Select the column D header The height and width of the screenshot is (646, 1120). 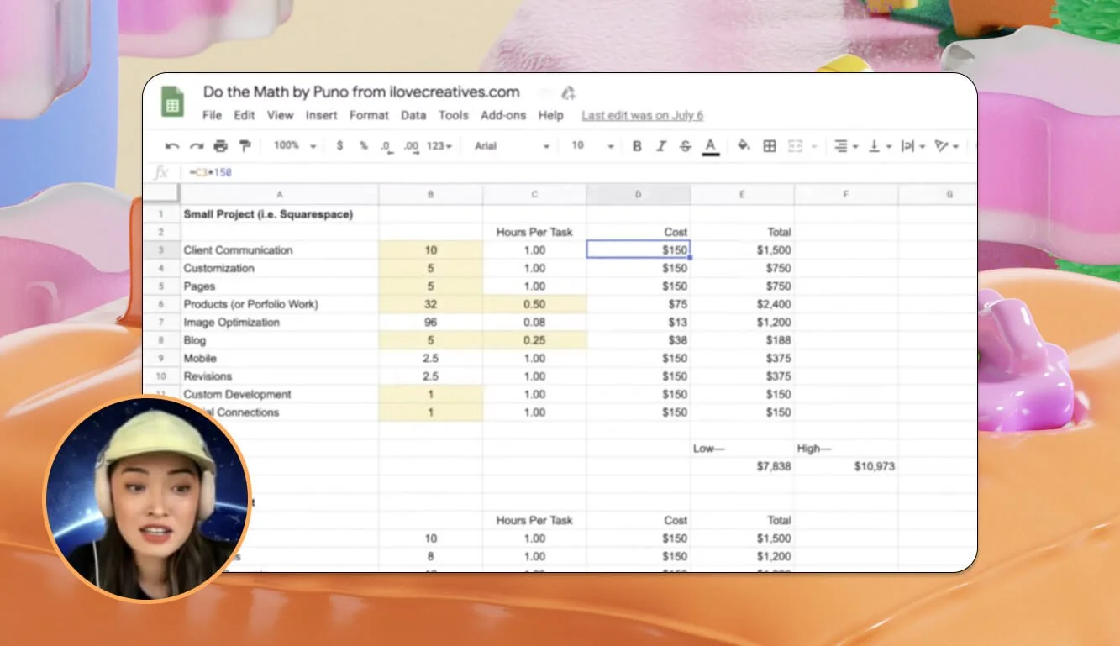point(639,195)
